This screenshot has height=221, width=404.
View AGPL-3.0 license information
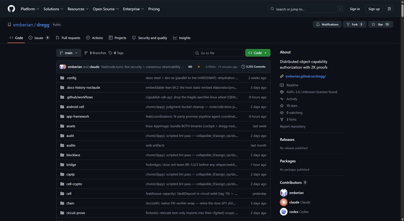tap(308, 92)
